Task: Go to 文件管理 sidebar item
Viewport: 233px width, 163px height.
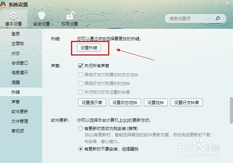Action: (x=20, y=121)
